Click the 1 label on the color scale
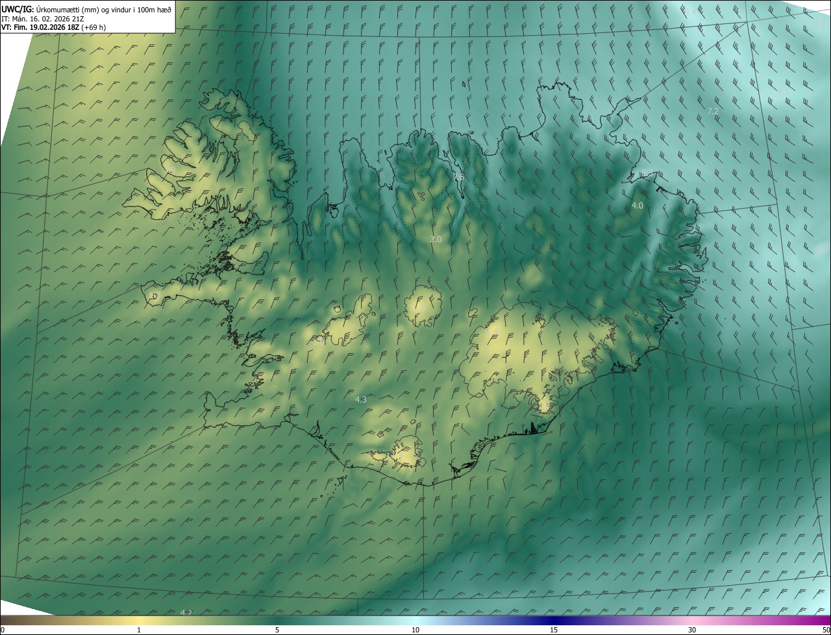This screenshot has width=831, height=635. (x=139, y=630)
